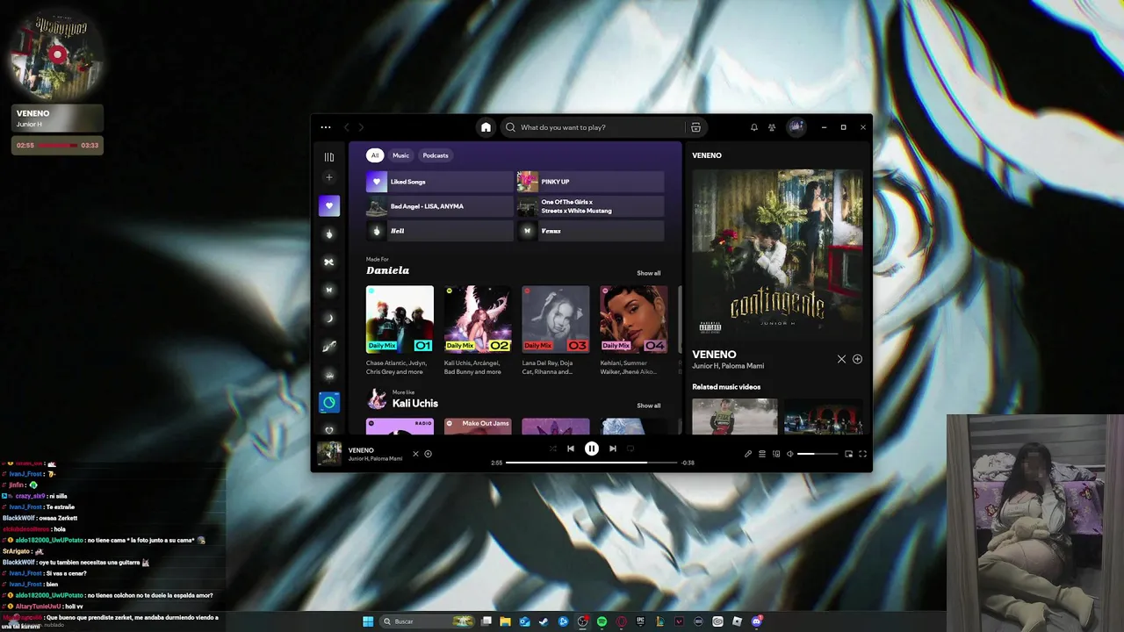This screenshot has height=632, width=1124.
Task: Click the taskbar Buscar search box
Action: 429,621
